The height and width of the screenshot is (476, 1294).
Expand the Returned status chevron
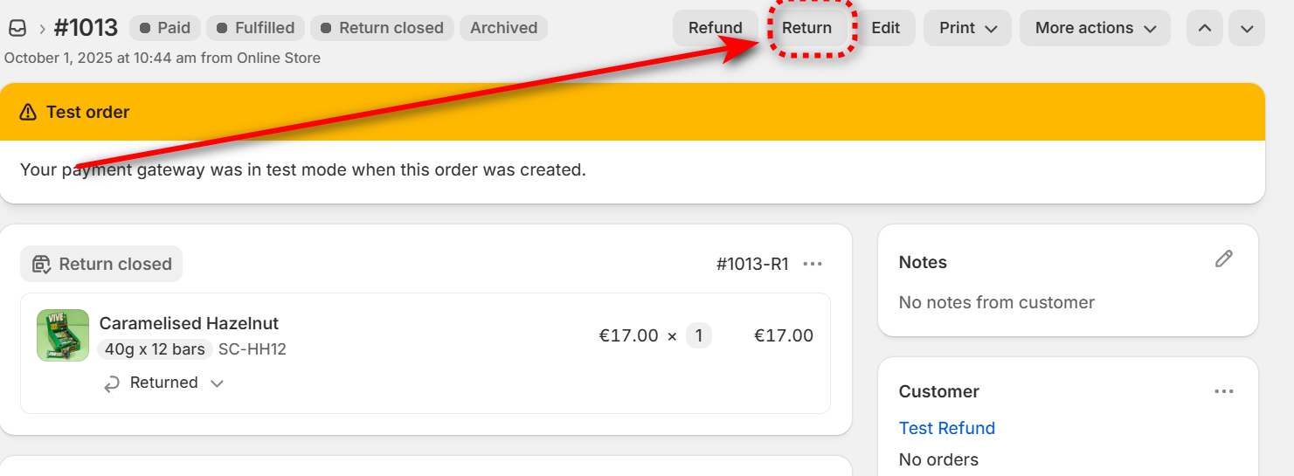point(218,383)
